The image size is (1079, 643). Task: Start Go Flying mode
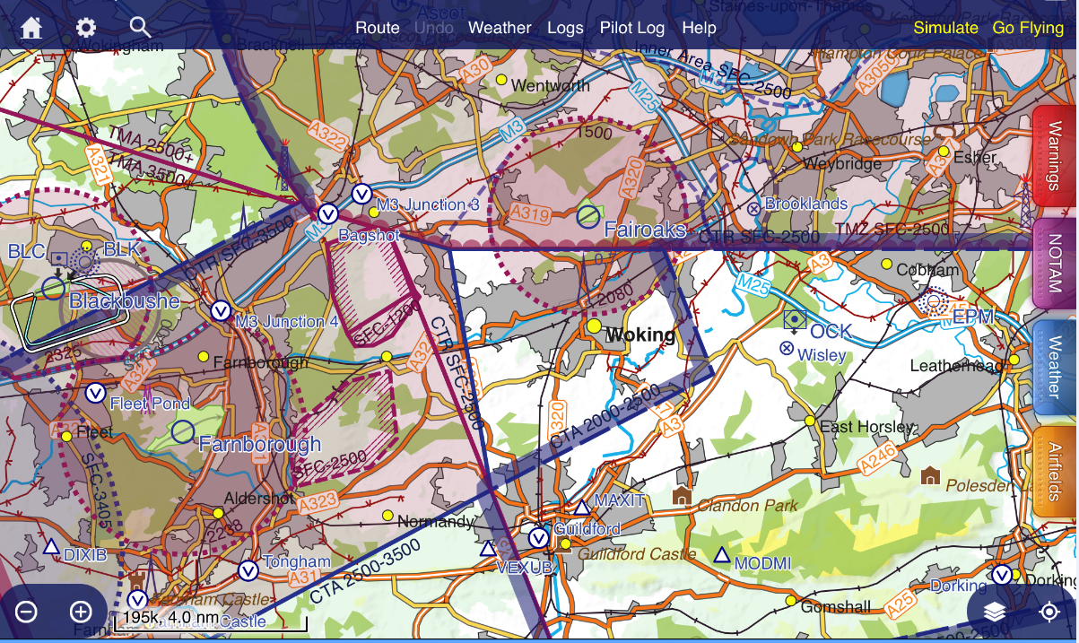(x=1028, y=28)
